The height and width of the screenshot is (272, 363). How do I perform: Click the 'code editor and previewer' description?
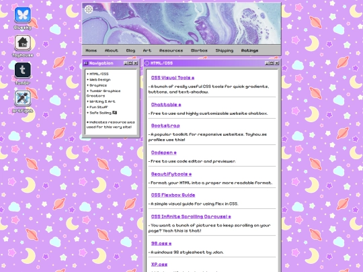[192, 161]
